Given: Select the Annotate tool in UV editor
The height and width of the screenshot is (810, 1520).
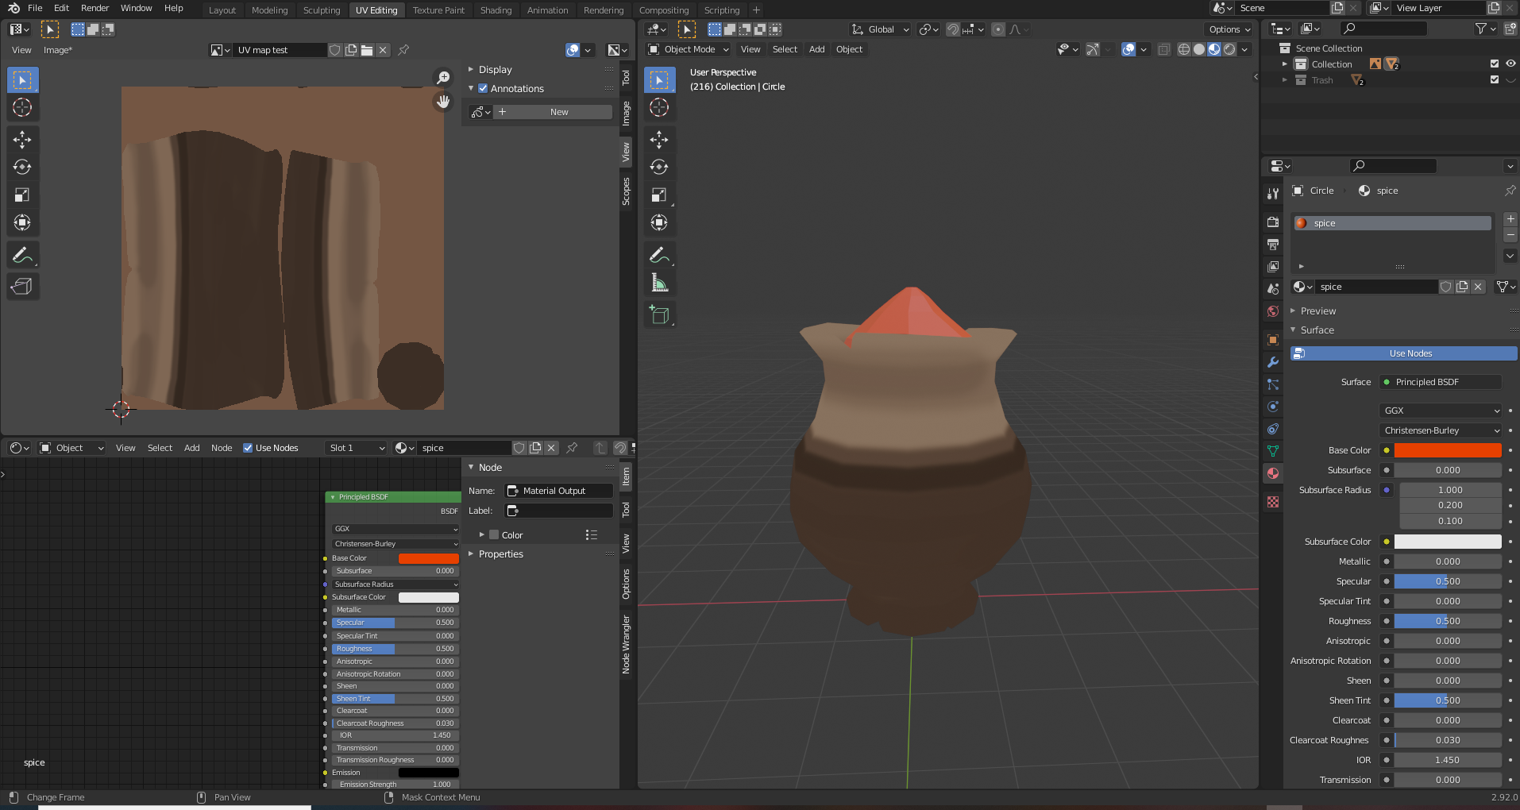Looking at the screenshot, I should 22,255.
